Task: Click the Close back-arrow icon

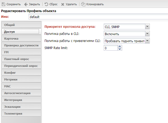Action: click(x=26, y=4)
